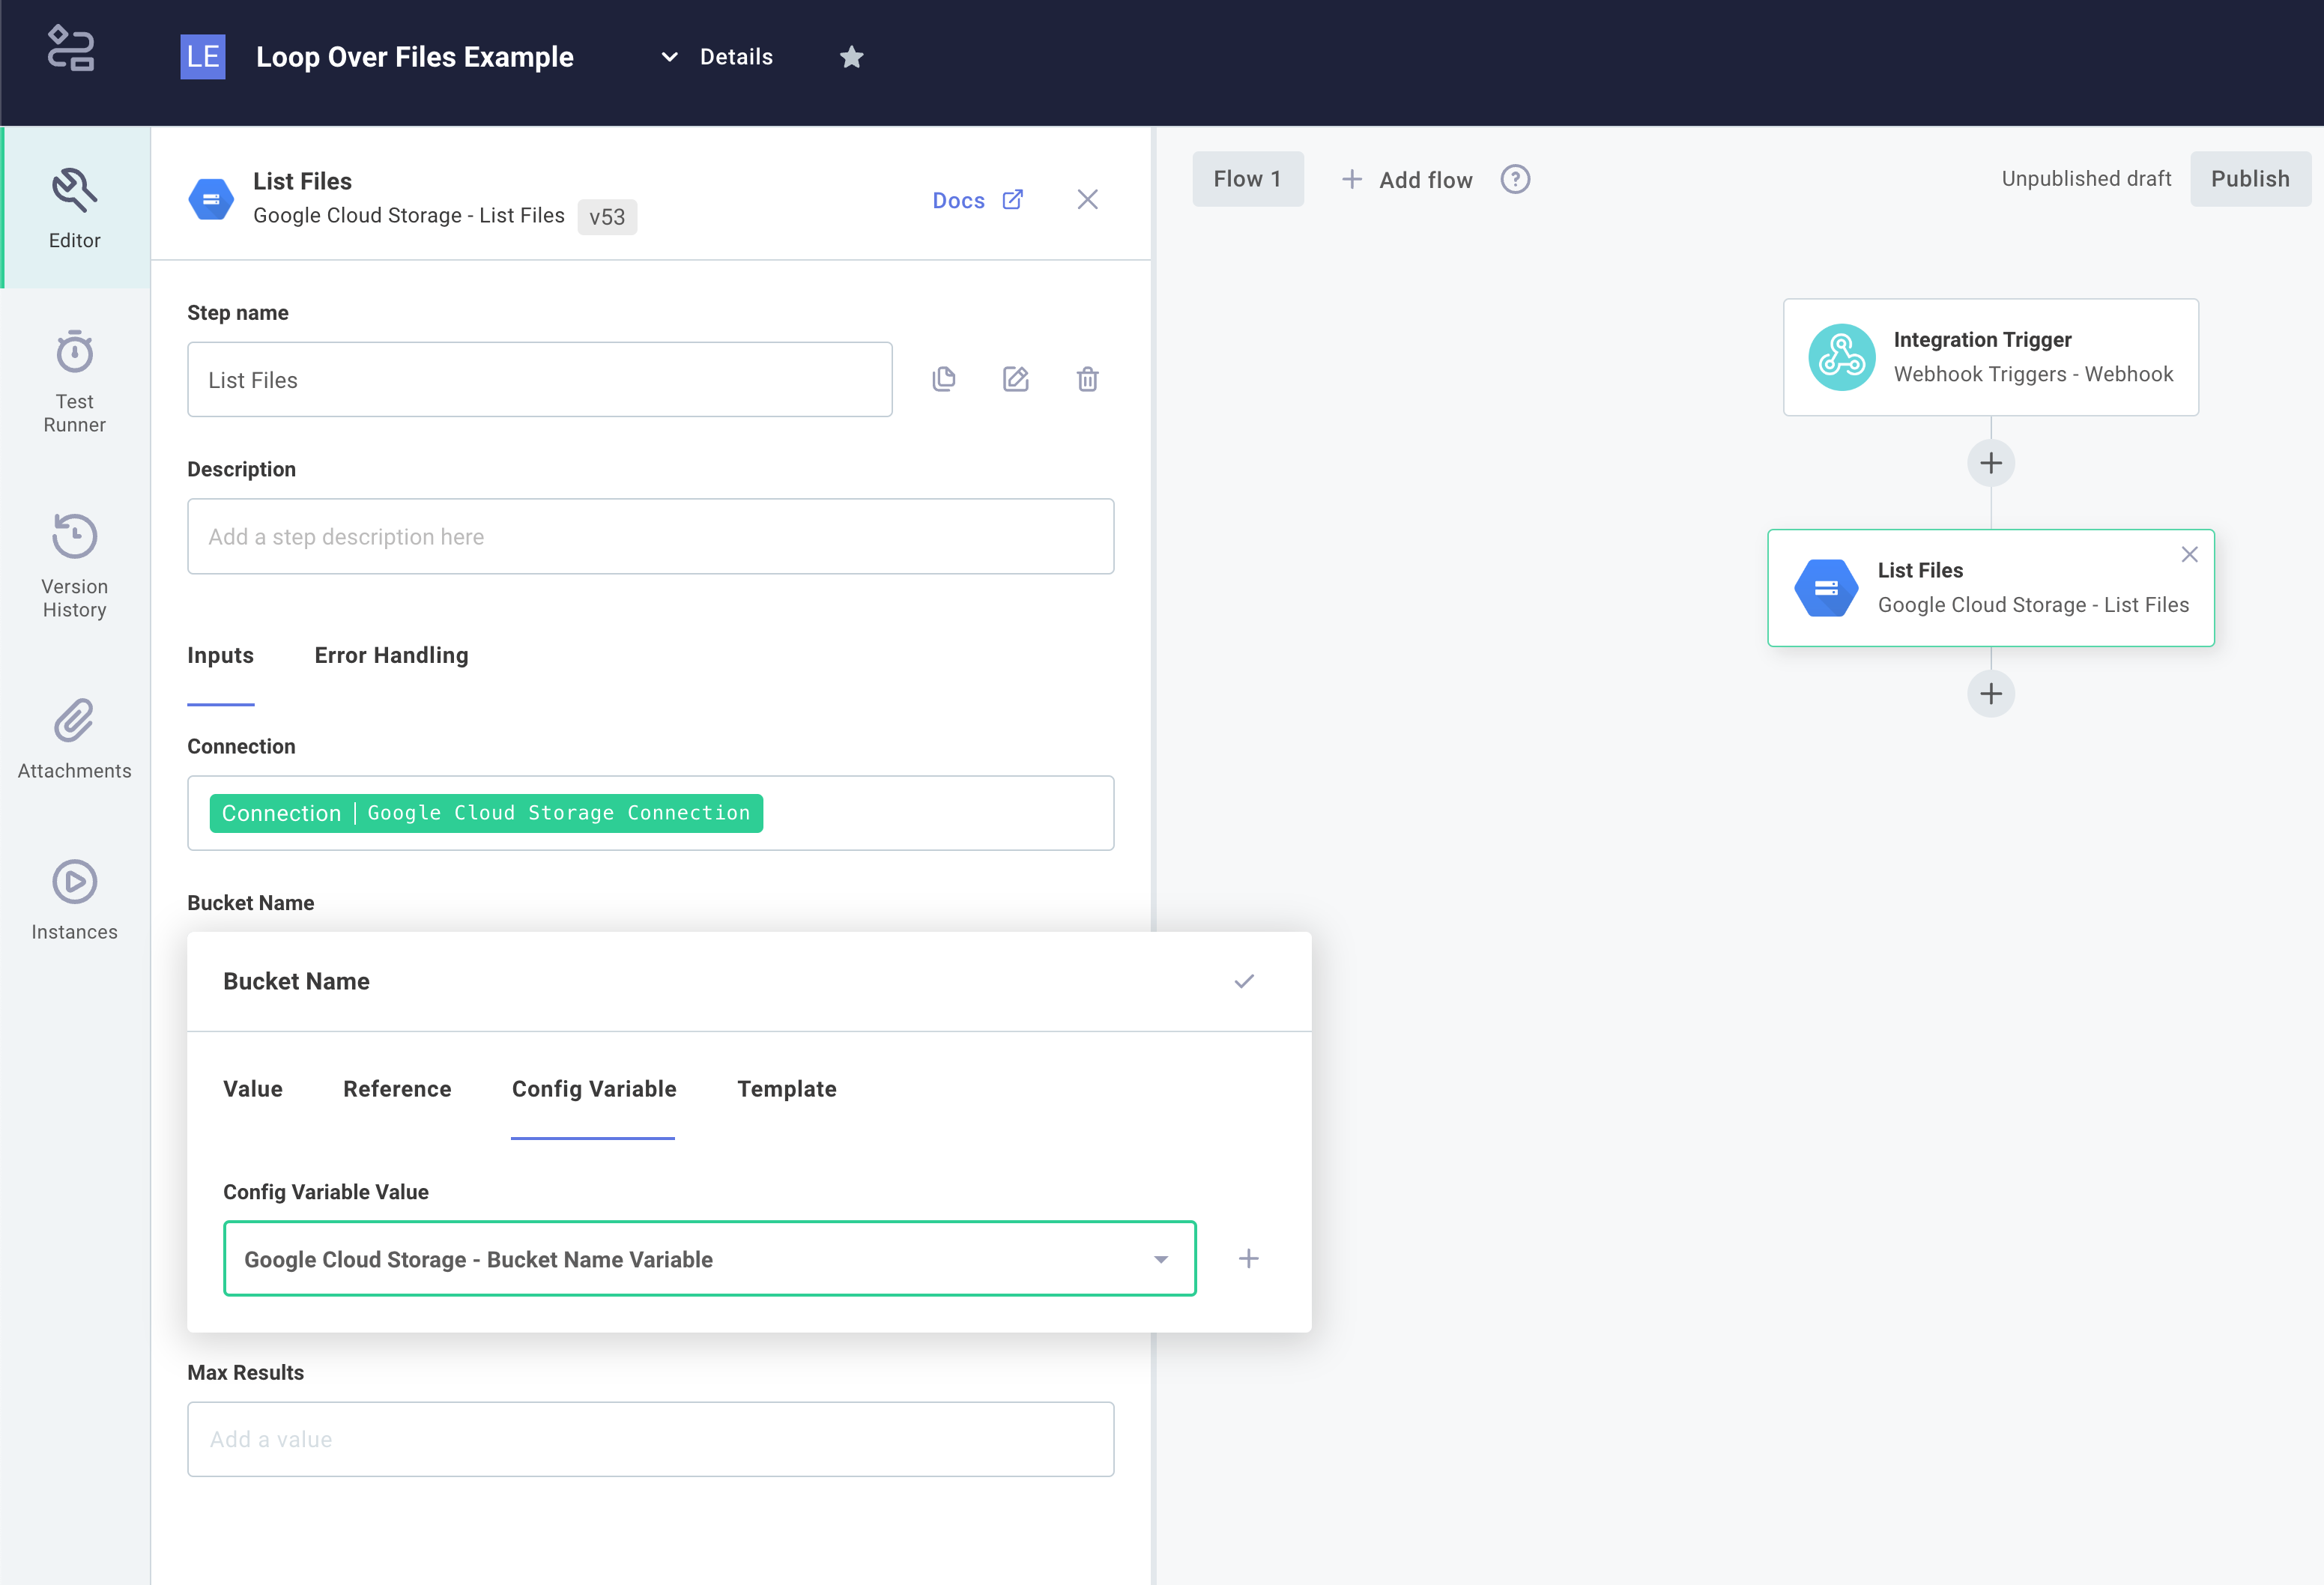Open the Test Runner sidebar section
Viewport: 2324px width, 1585px height.
pos(75,382)
